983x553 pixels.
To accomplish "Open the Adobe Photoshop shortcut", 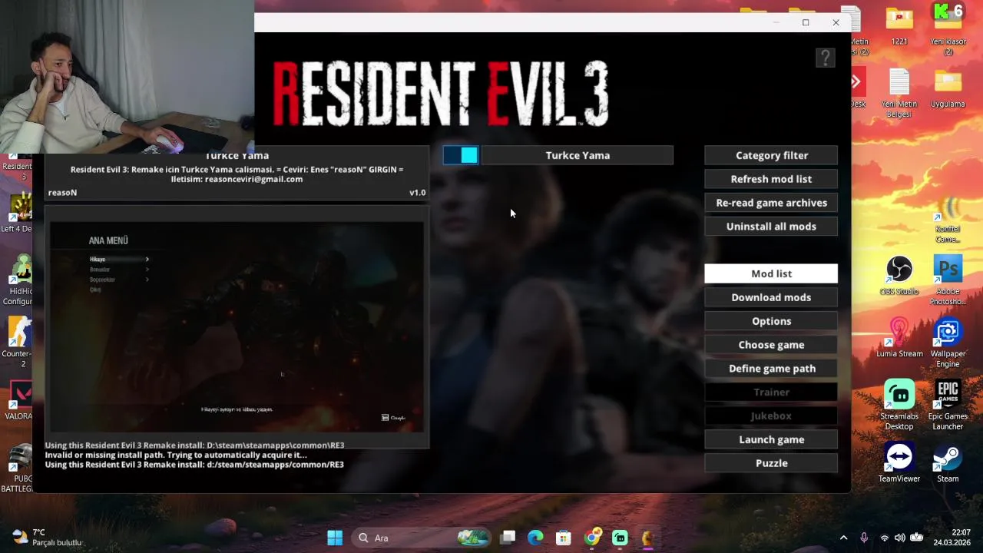I will coord(948,280).
